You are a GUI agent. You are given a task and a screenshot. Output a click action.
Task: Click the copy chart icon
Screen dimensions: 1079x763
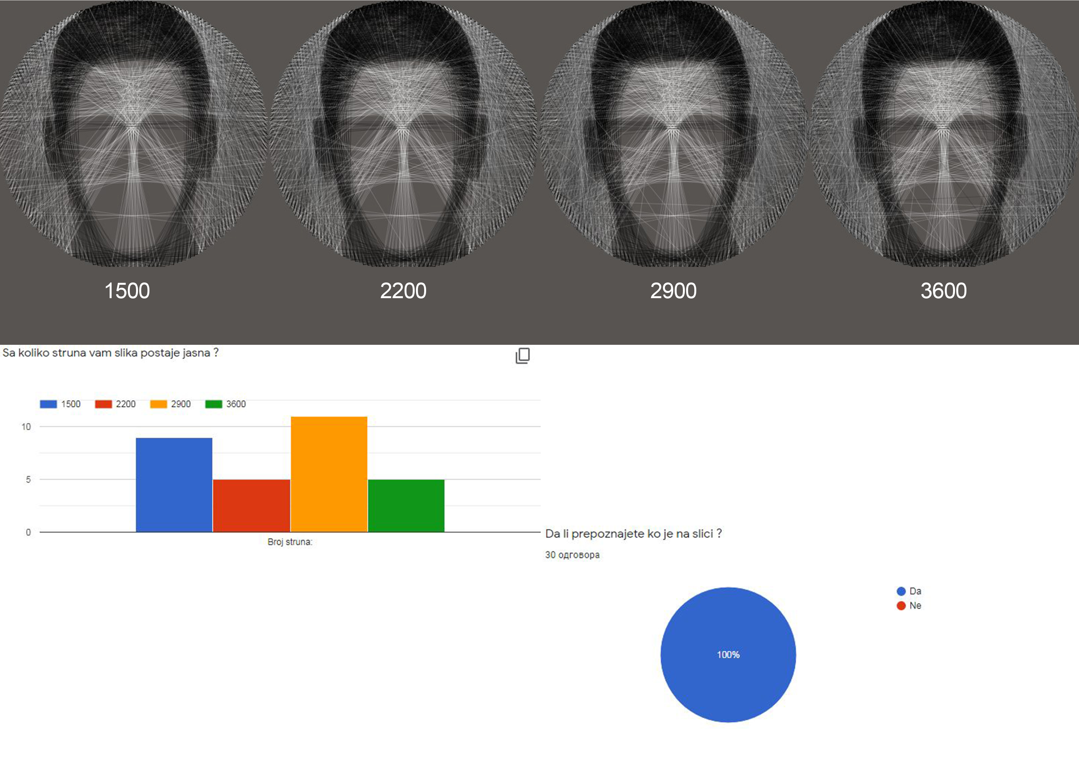tap(523, 356)
